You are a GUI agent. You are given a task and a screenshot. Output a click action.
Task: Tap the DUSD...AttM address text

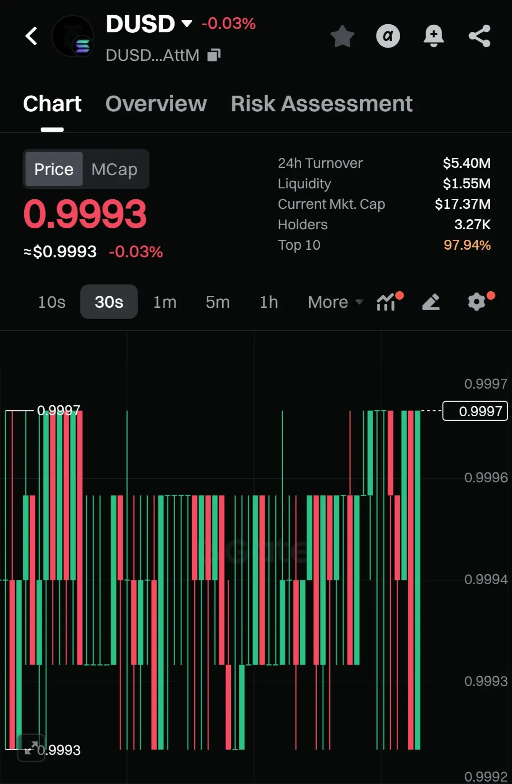coord(152,55)
